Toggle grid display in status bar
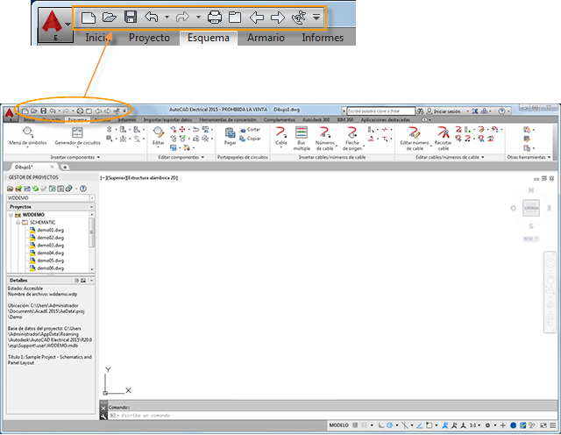561x435 pixels. (355, 425)
